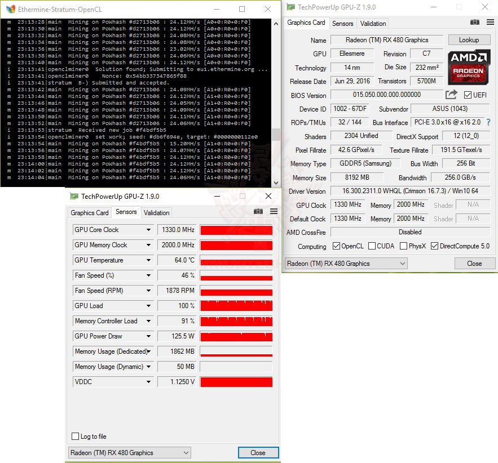498x463 pixels.
Task: Open GPU selector dropdown in Sensors window
Action: [130, 452]
